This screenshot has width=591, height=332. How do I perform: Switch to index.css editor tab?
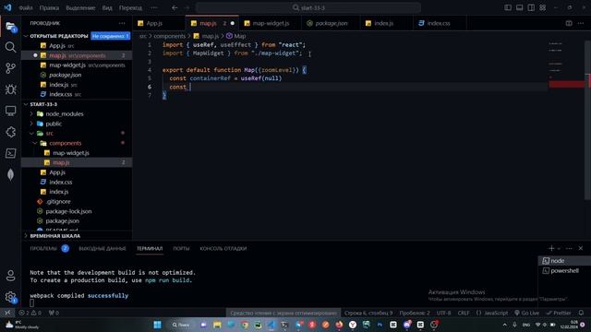coord(440,23)
